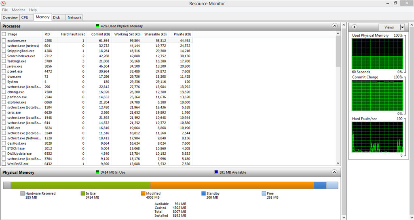Toggle the select-all Image checkbox in header

pyautogui.click(x=4, y=34)
